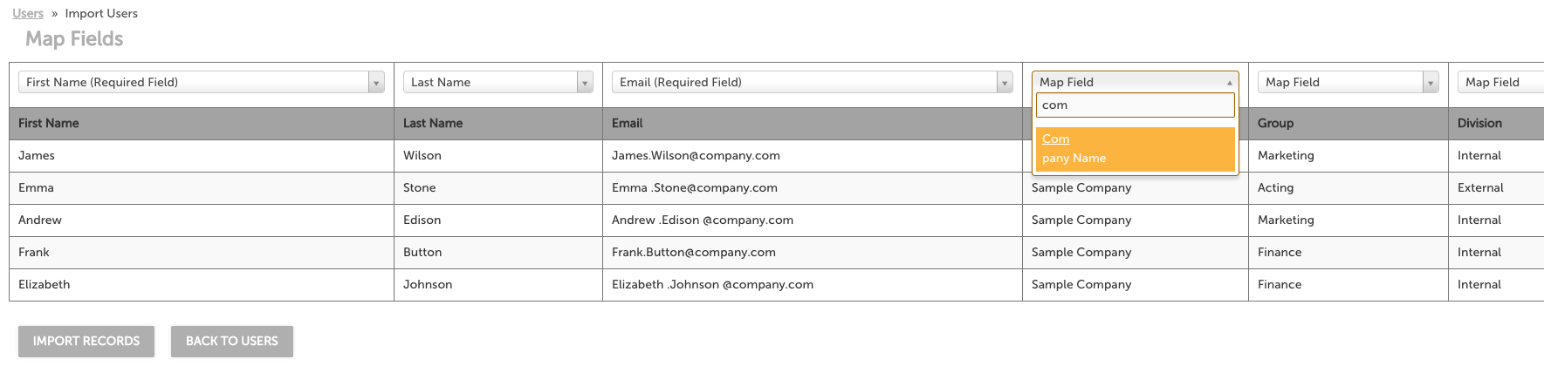Select the James.Wilson@company.com email cell
Viewport: 1544px width, 366px height.
pos(696,156)
